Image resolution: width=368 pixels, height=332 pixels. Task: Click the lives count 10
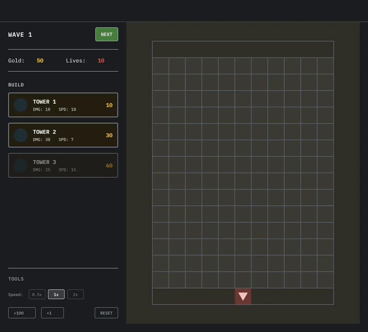(x=101, y=61)
